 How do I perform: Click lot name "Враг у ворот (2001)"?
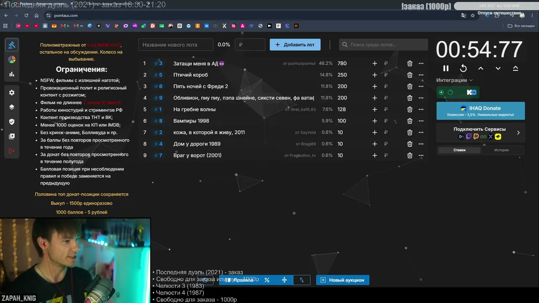click(197, 155)
